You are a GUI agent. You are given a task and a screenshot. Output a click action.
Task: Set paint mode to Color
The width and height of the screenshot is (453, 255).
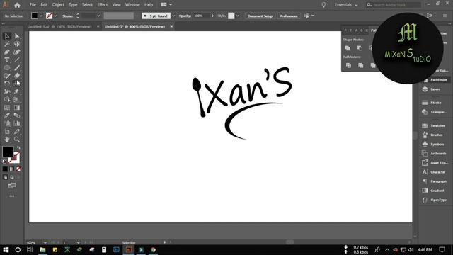[5, 169]
